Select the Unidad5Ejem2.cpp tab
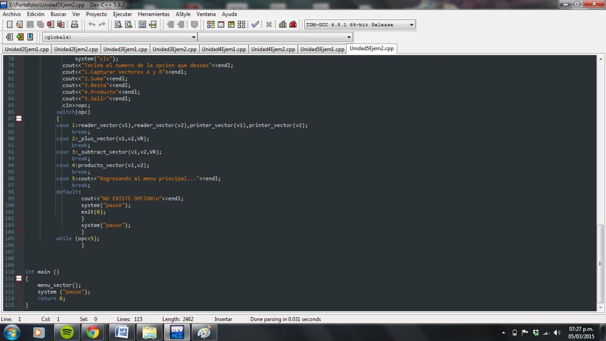Screen dimensions: 606x341 pyautogui.click(x=372, y=48)
